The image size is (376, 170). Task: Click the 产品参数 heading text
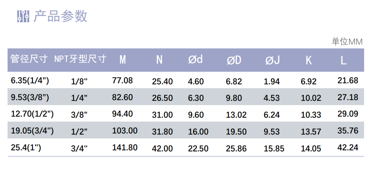(60, 16)
